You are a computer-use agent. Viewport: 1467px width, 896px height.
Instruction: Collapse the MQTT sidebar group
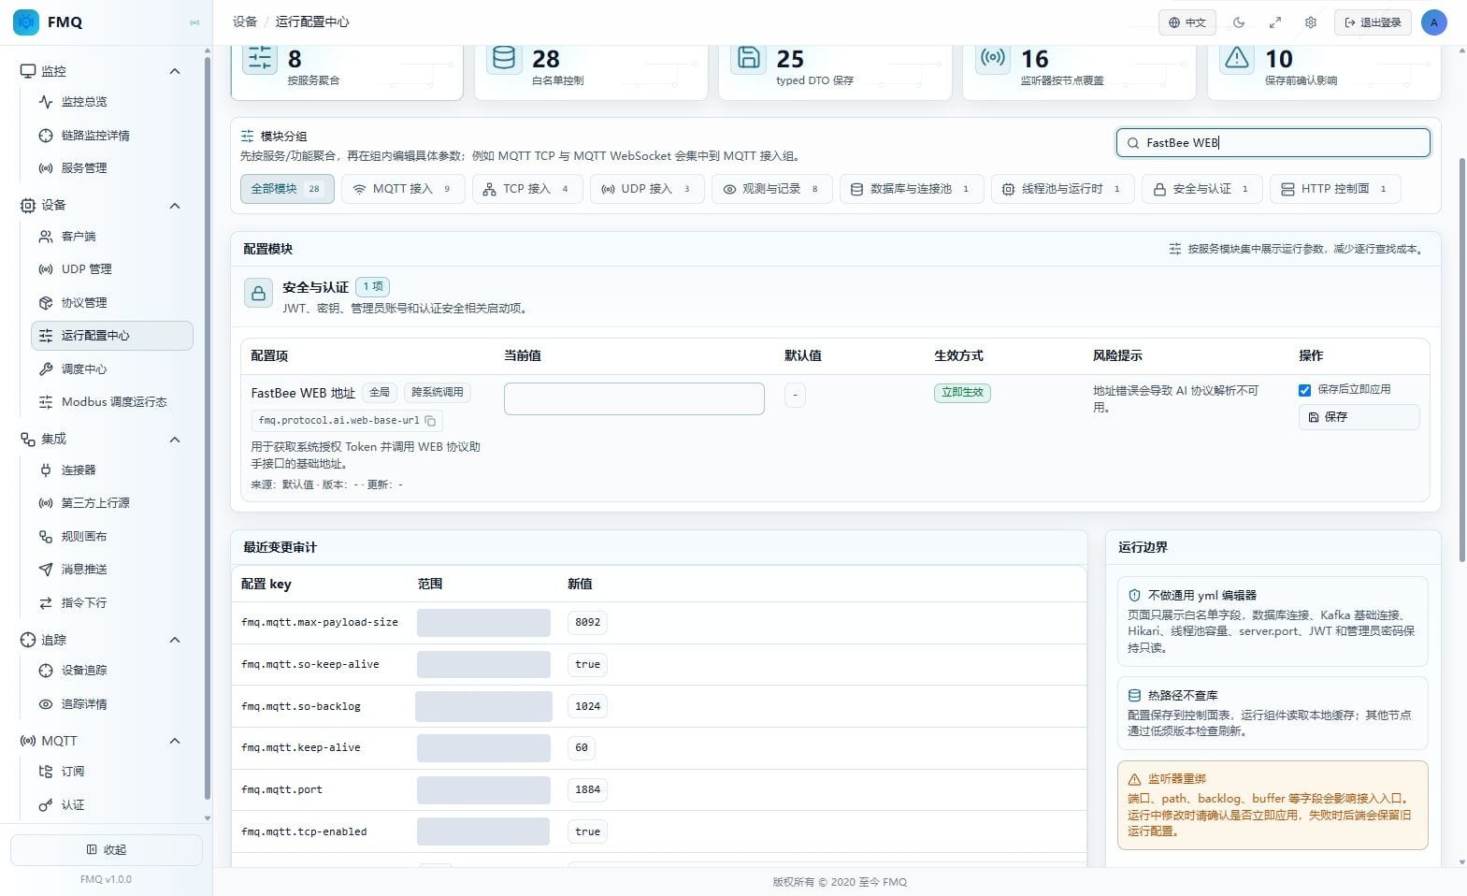[174, 742]
